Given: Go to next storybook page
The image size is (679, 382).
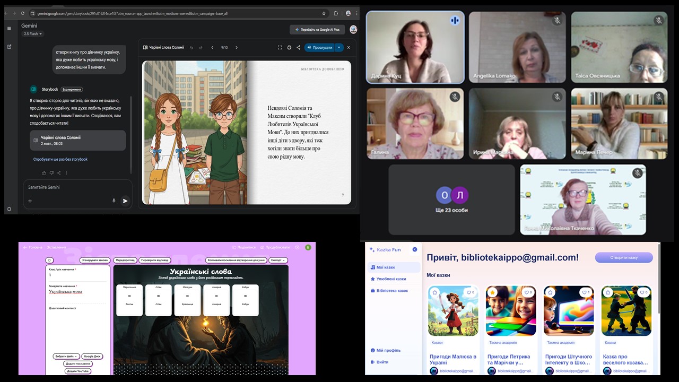Looking at the screenshot, I should (x=237, y=48).
